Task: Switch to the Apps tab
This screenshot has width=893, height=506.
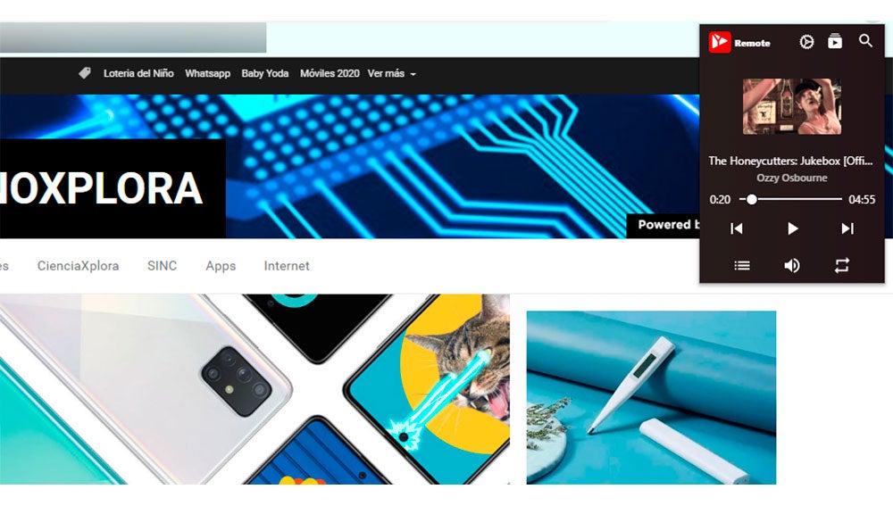Action: pos(221,266)
